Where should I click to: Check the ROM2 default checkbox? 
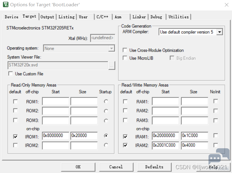tap(15, 111)
